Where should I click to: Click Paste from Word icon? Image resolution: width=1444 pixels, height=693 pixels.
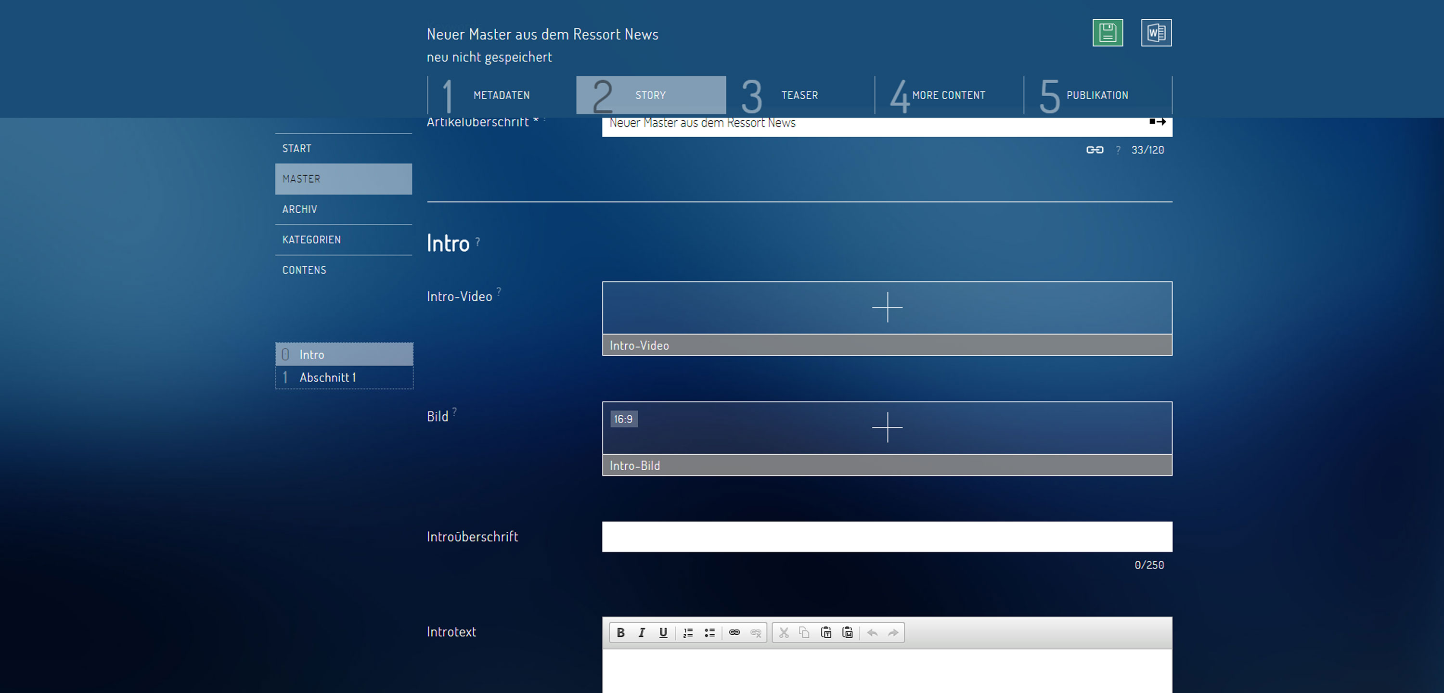pyautogui.click(x=848, y=632)
